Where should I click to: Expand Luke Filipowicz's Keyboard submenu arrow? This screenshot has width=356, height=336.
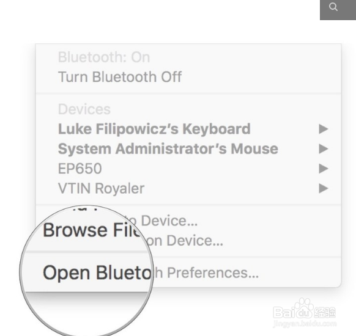(324, 129)
